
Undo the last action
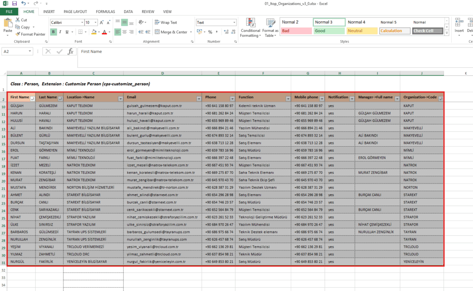23,4
